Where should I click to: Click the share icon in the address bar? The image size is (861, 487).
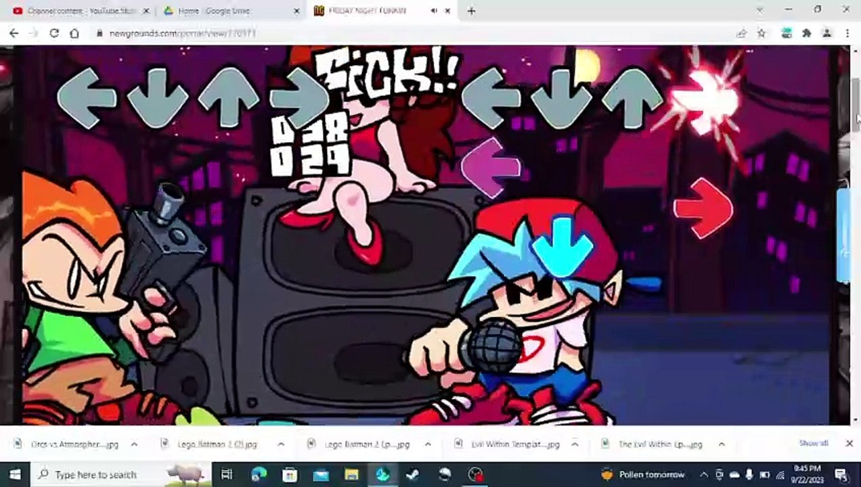tap(742, 33)
